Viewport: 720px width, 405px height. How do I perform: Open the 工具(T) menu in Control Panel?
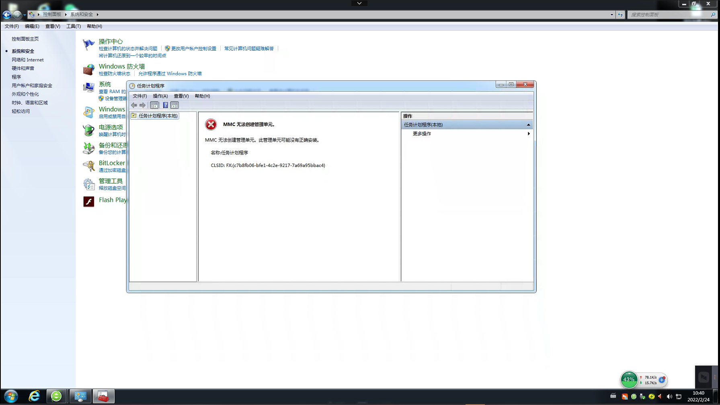click(73, 26)
